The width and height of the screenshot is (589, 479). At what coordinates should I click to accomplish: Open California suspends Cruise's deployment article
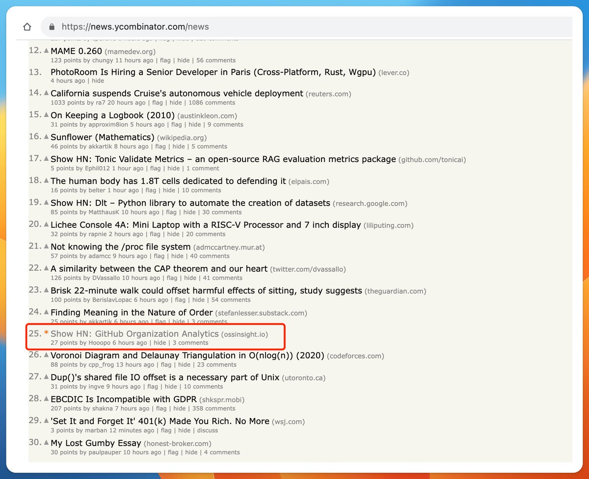177,93
